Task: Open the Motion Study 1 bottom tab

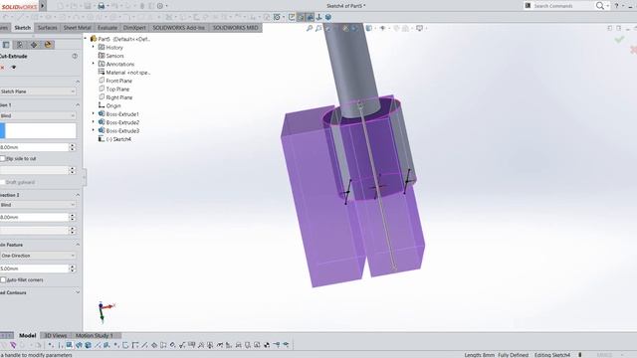Action: tap(95, 336)
